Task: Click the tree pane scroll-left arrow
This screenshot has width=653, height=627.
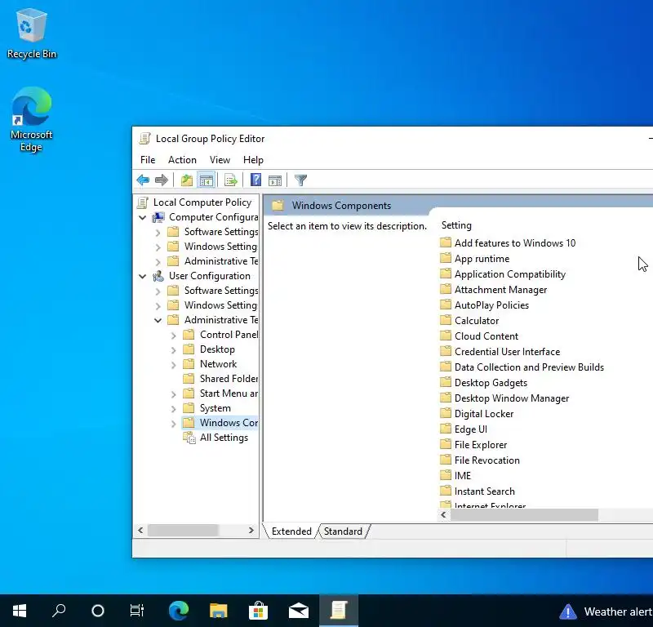Action: [x=140, y=531]
